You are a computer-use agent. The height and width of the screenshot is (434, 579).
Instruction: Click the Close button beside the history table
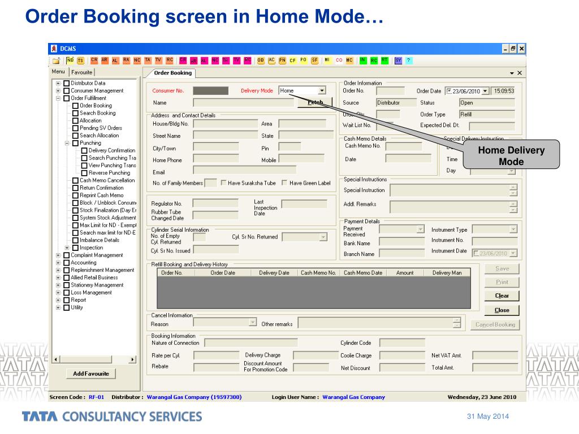tap(502, 310)
